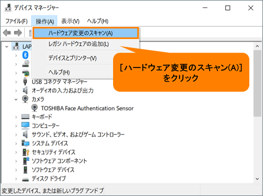Expand USB コネクタ マネージャー category

pyautogui.click(x=16, y=82)
